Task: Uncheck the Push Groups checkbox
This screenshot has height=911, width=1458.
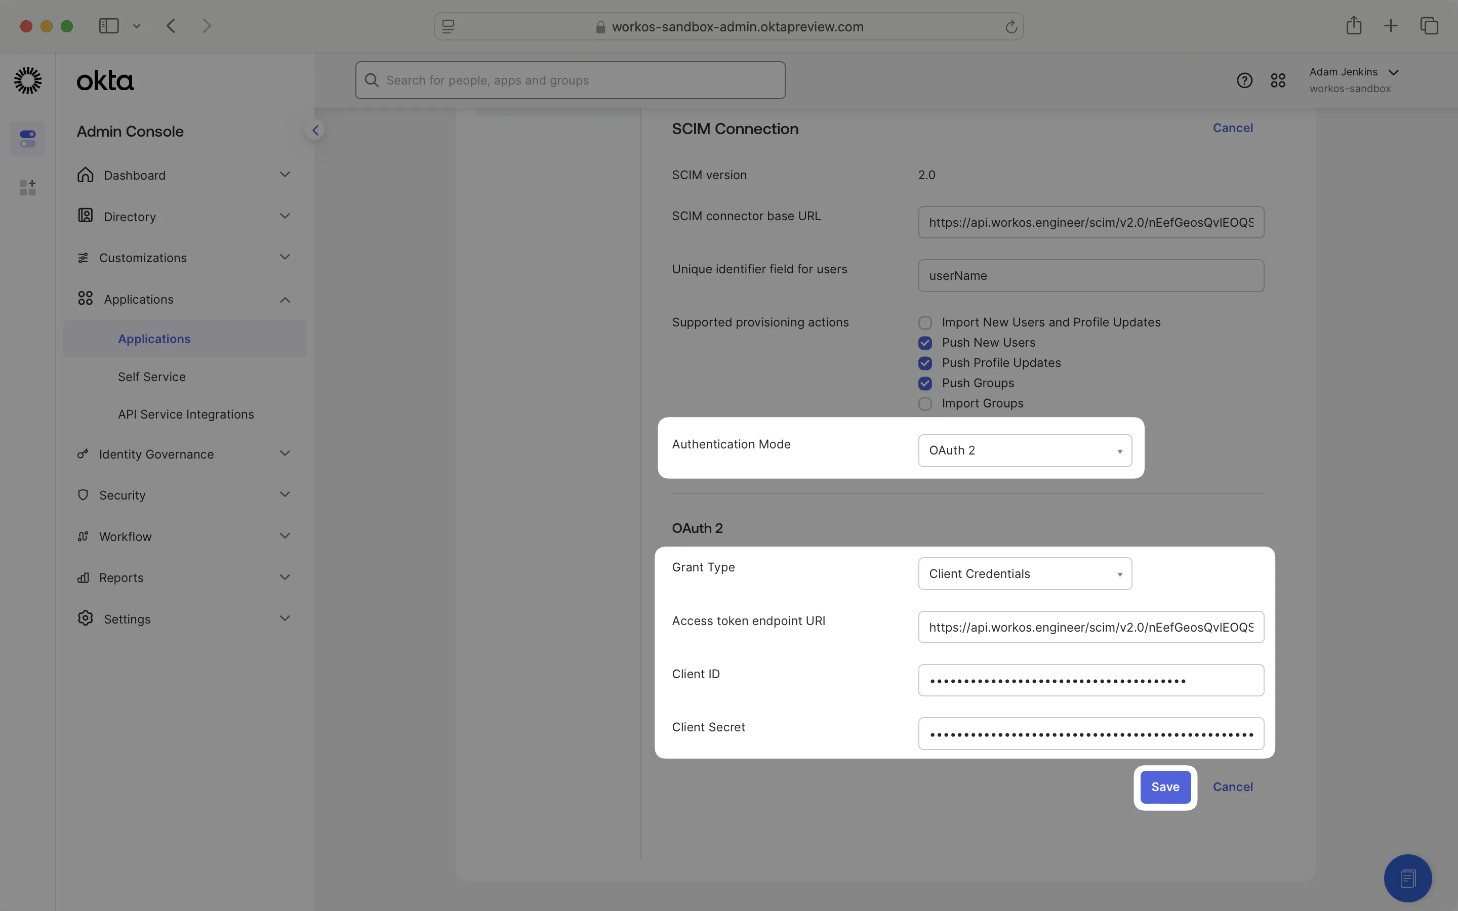Action: click(x=925, y=384)
